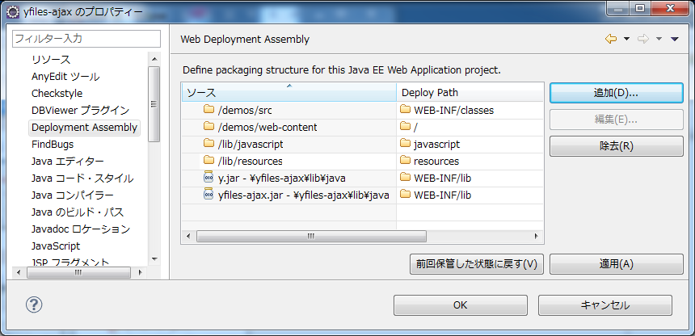695x336 pixels.
Task: Open the back history dropdown arrow
Action: click(625, 39)
